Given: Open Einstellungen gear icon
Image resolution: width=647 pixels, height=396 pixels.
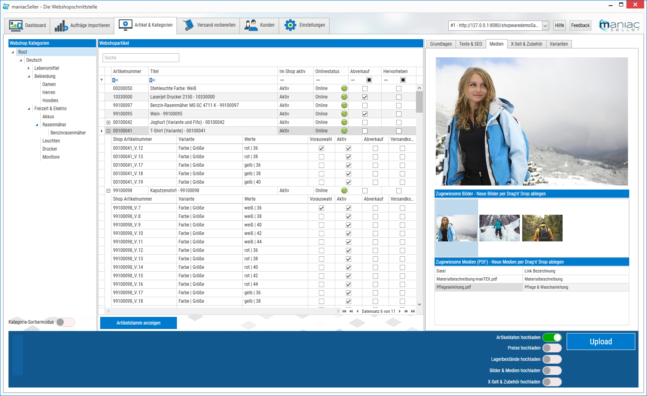Looking at the screenshot, I should (290, 25).
